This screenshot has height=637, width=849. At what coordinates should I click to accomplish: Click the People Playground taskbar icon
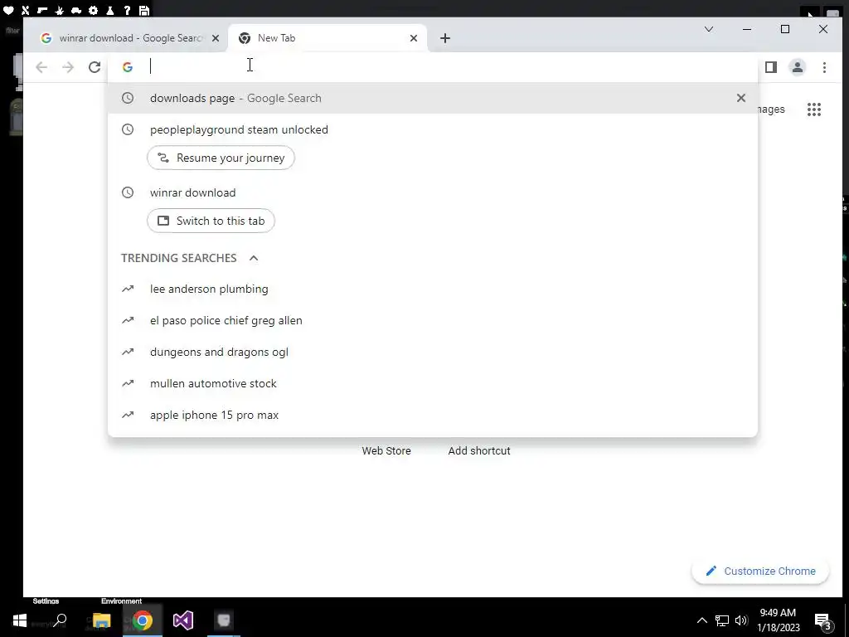pos(224,620)
